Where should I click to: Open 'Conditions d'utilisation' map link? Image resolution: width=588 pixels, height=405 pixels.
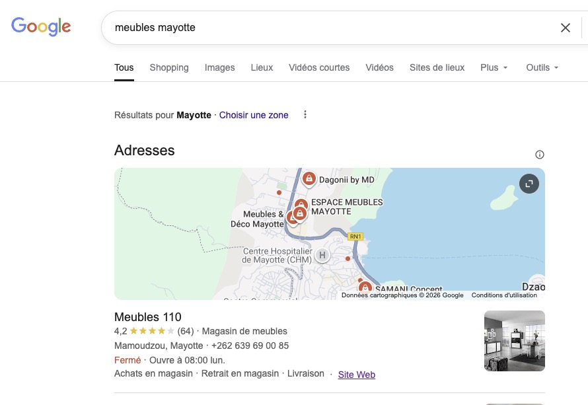pyautogui.click(x=504, y=295)
